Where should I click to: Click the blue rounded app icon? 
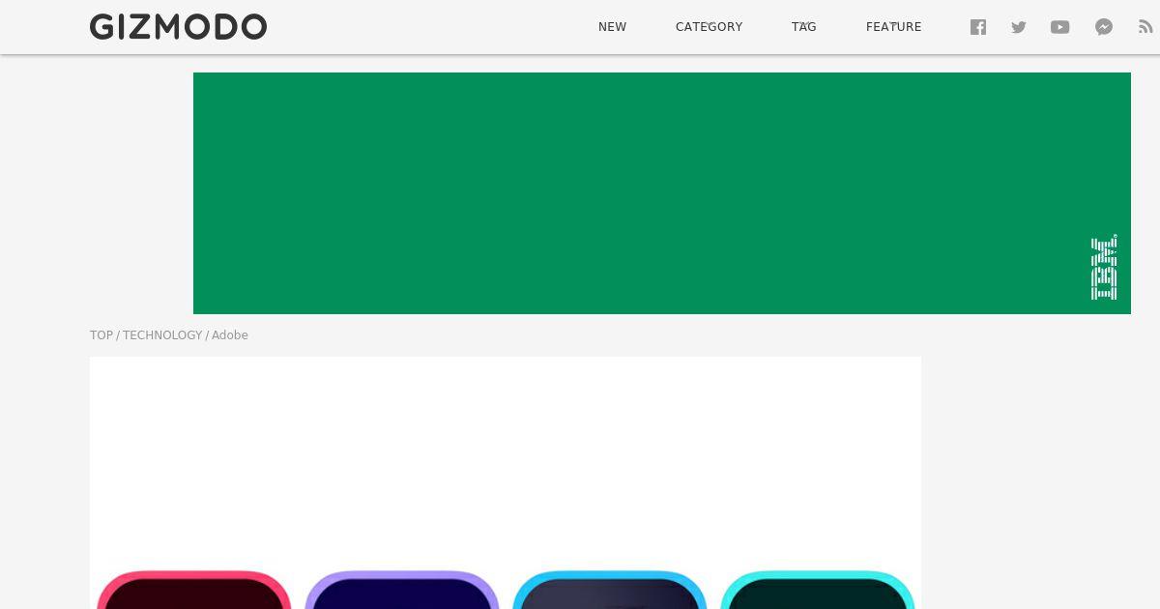(x=609, y=590)
